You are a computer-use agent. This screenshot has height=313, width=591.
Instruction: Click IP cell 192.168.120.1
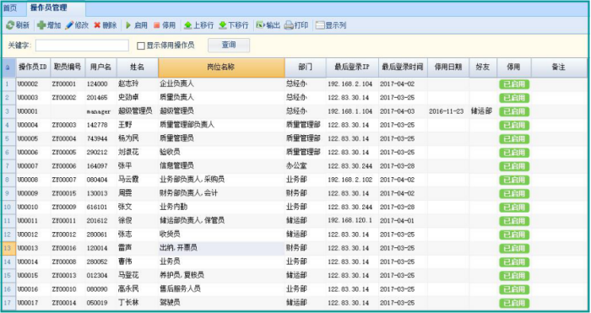coord(352,221)
